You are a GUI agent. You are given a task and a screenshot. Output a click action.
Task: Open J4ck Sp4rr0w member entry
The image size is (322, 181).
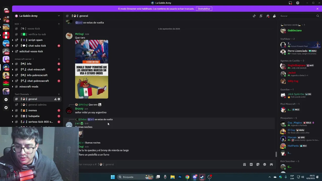pos(300,95)
